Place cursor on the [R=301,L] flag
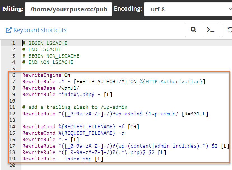Image resolution: width=232 pixels, height=170 pixels. click(195, 114)
